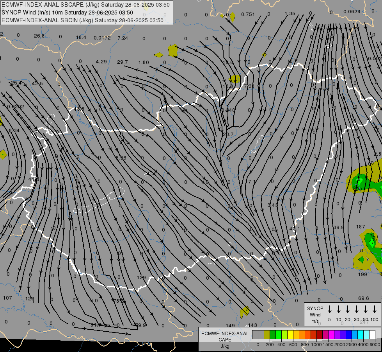382x352 pixels.
Task: Click the '2500' tick label on CAPE scale
Action: [x=352, y=345]
